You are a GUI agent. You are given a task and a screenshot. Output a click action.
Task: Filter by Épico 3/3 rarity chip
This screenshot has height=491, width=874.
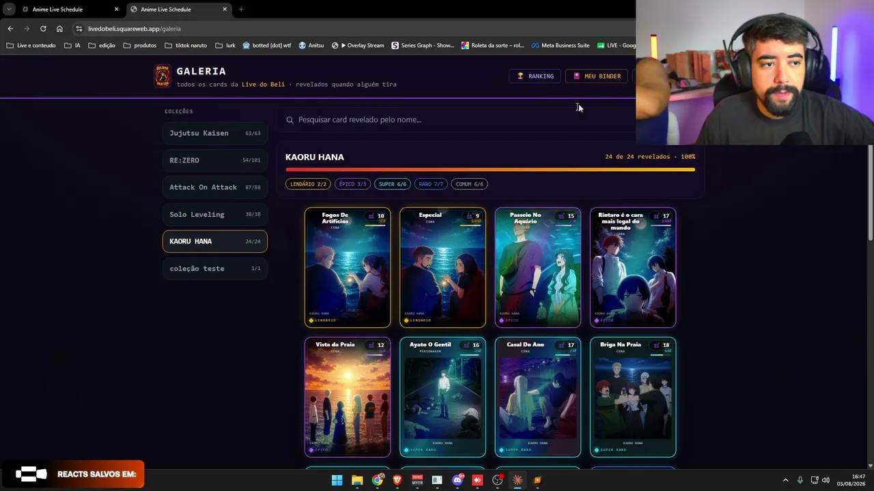coord(353,184)
